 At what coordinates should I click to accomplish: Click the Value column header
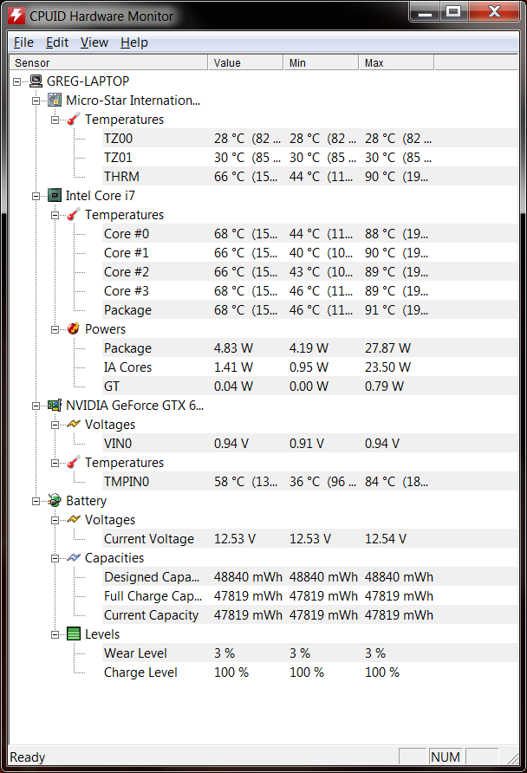245,62
